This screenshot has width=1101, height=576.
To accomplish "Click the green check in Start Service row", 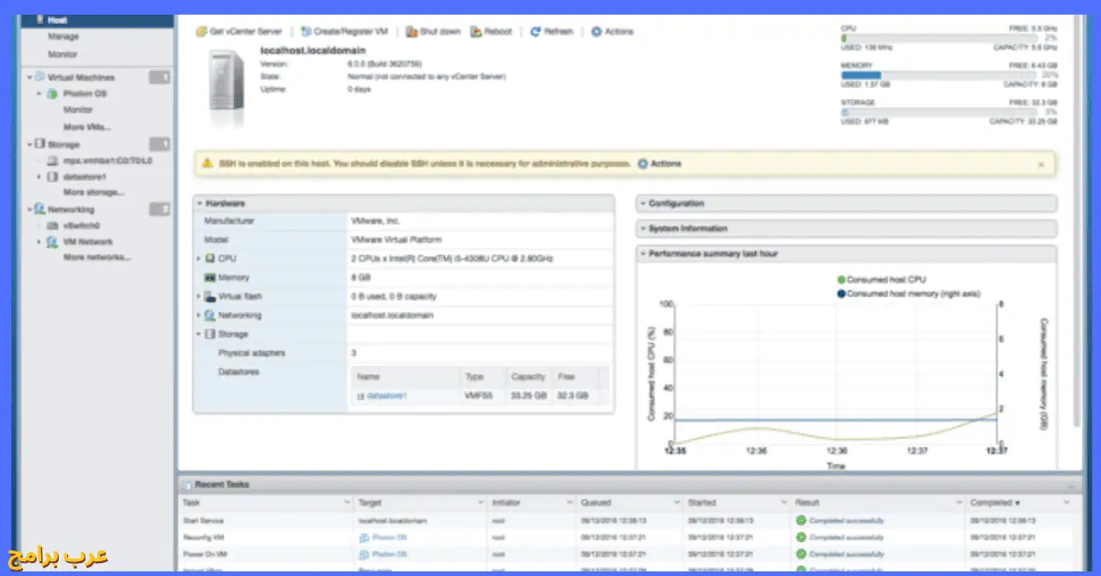I will click(801, 520).
